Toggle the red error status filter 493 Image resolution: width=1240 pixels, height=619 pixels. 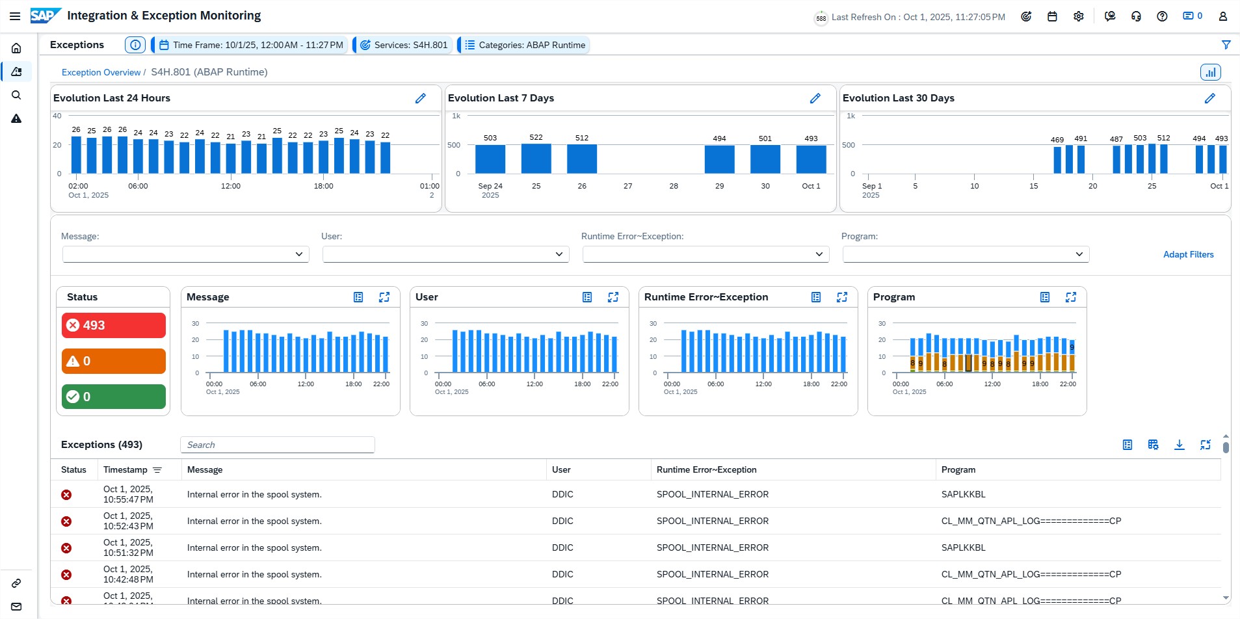pos(114,325)
